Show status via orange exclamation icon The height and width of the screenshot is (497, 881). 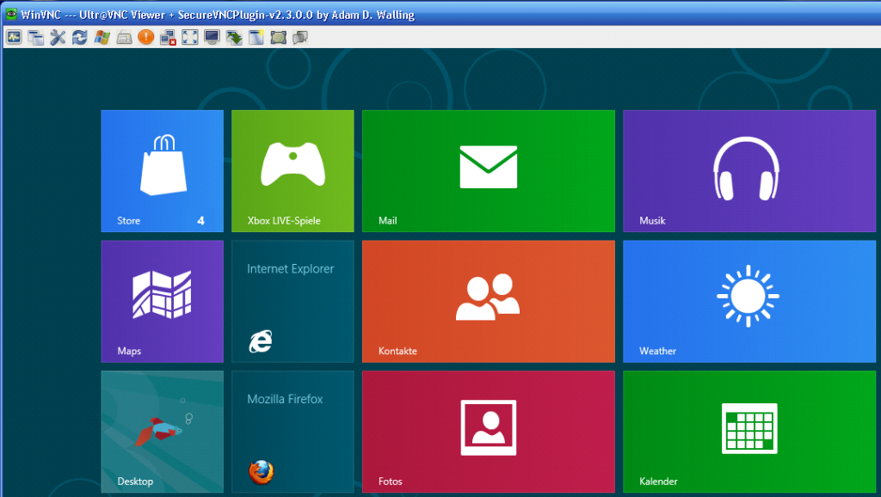click(146, 38)
